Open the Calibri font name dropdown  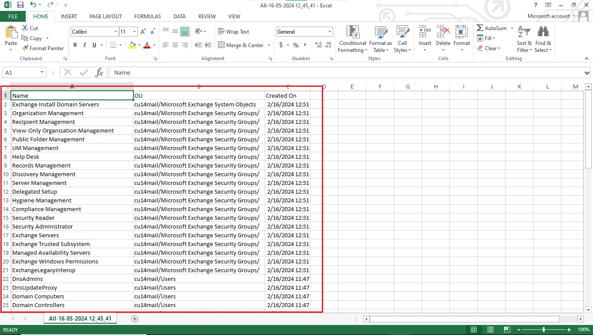tap(116, 32)
